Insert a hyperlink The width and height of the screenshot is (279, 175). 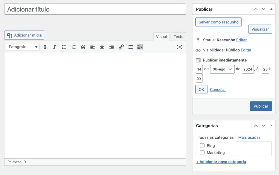pyautogui.click(x=121, y=47)
